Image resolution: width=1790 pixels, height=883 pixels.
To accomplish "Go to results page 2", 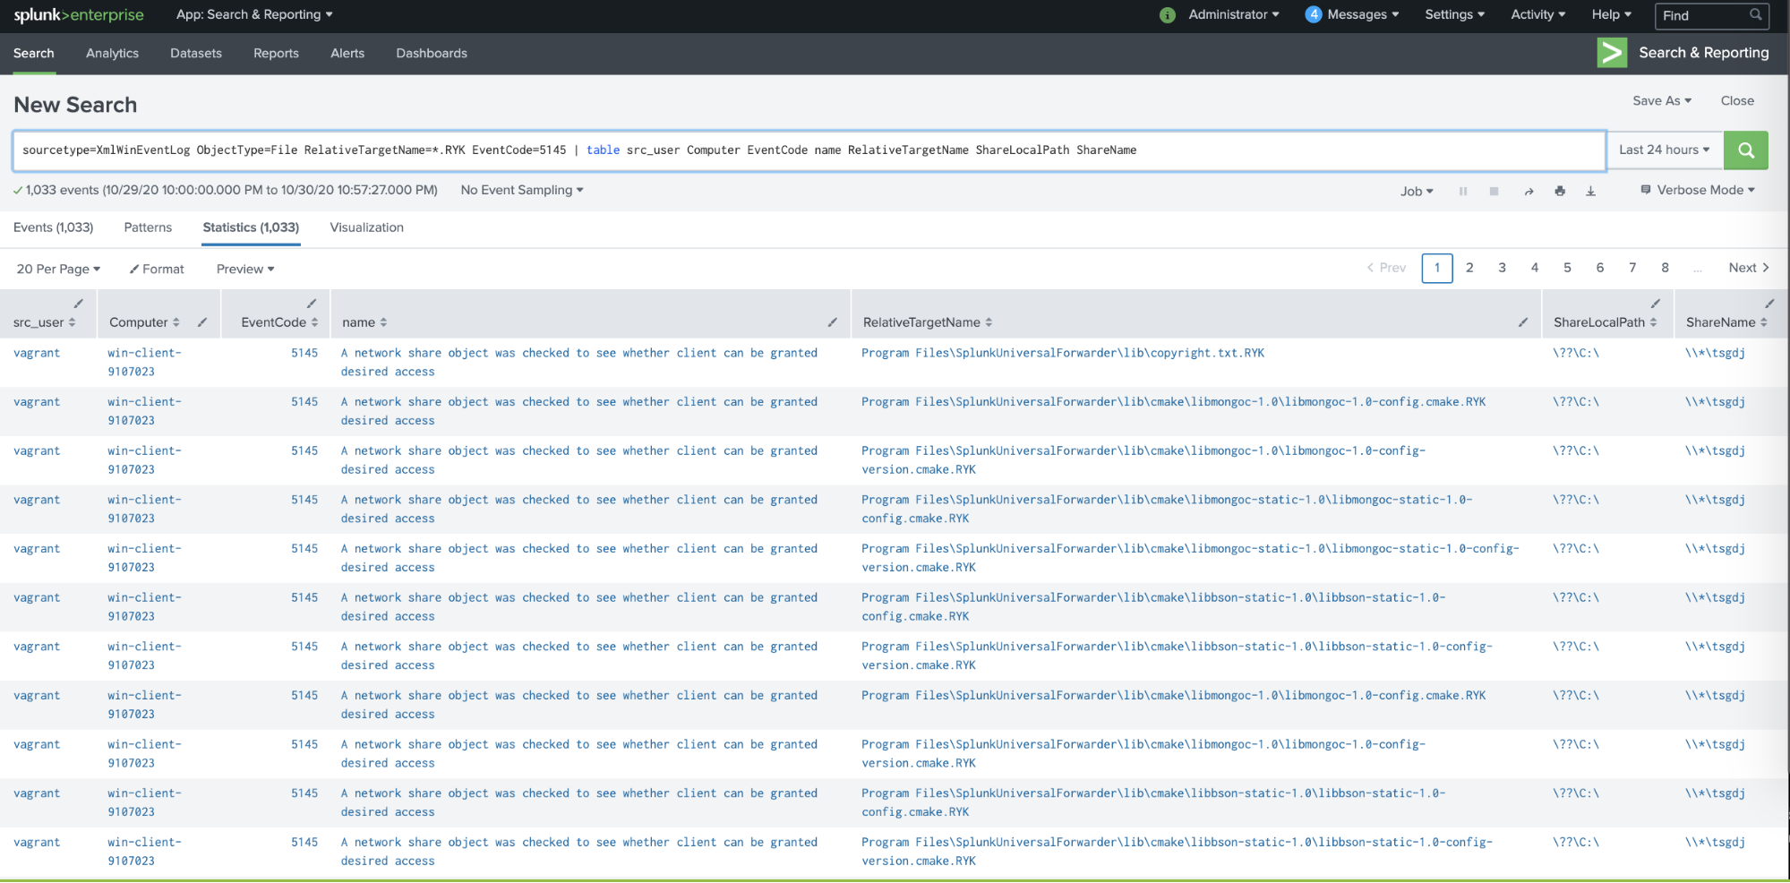I will tap(1469, 268).
